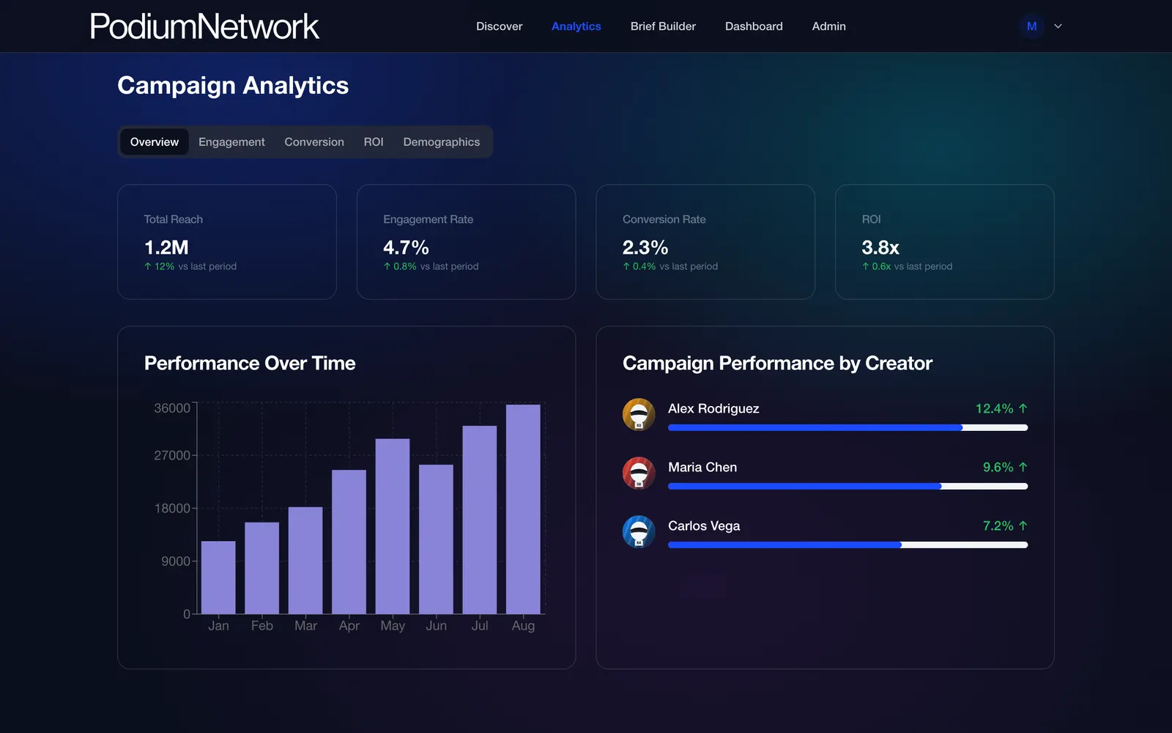Click the Jun bar in the chart
Image resolution: width=1172 pixels, height=733 pixels.
(x=436, y=539)
